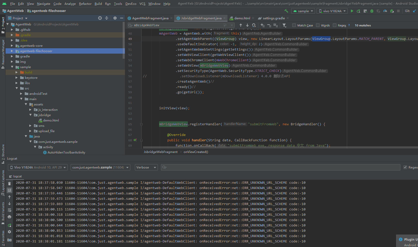
Task: Toggle the Regex checkbox near Logcat filter
Action: click(x=405, y=167)
